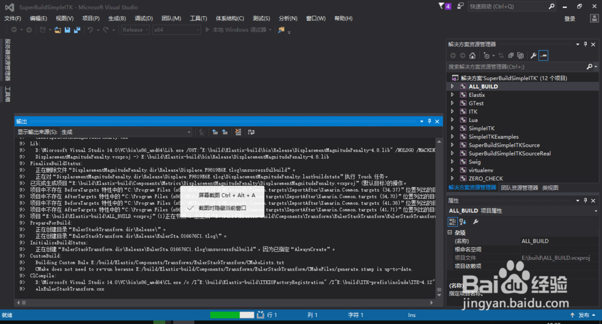602x324 pixels.
Task: Click the Undo arrow in the toolbar
Action: point(90,30)
